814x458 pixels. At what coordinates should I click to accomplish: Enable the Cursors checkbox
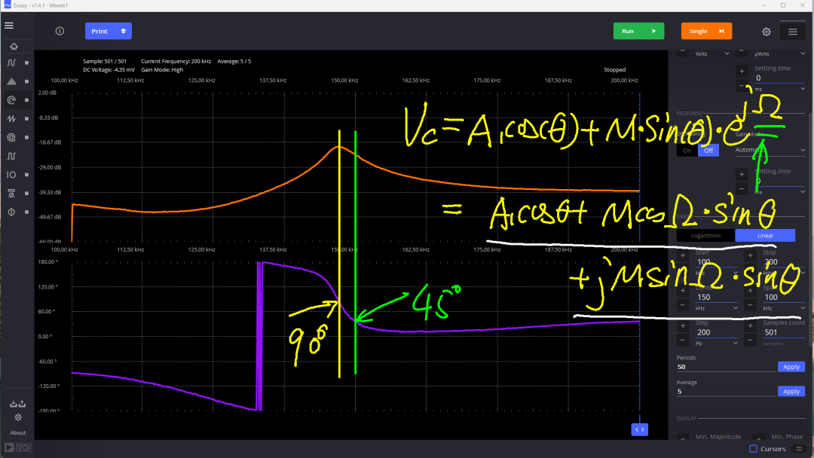[753, 449]
